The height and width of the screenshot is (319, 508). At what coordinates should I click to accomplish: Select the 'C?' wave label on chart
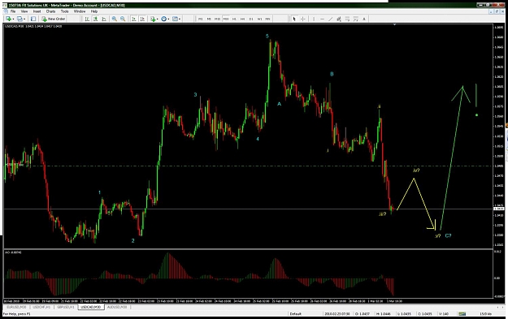coord(448,236)
